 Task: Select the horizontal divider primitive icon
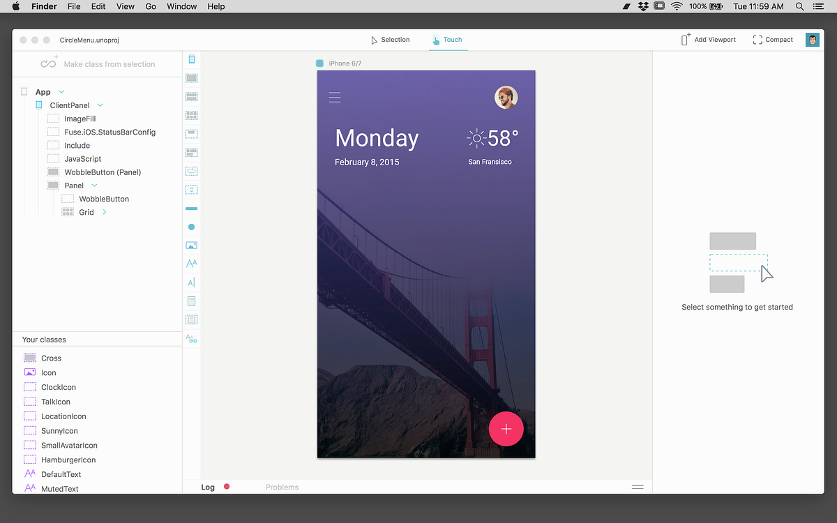[x=191, y=208]
